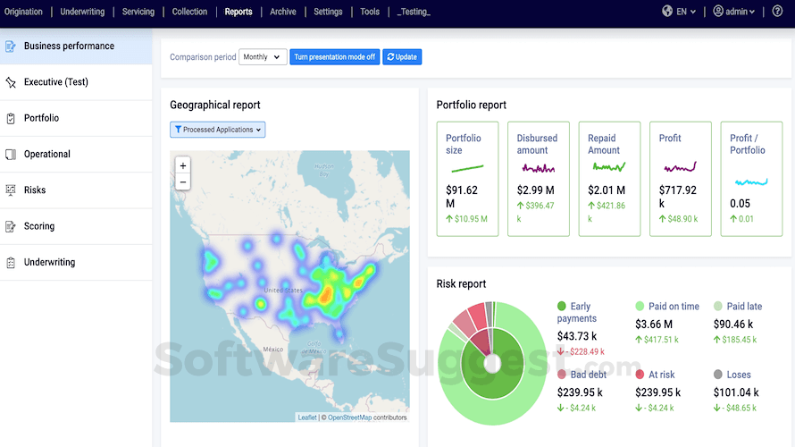Image resolution: width=795 pixels, height=447 pixels.
Task: Click the Risks sidebar icon
Action: coord(11,190)
